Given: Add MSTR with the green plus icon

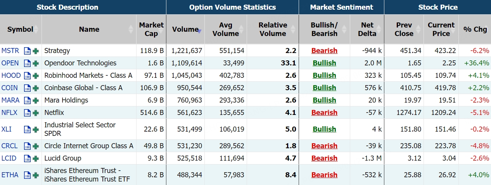Looking at the screenshot, I should click(36, 51).
